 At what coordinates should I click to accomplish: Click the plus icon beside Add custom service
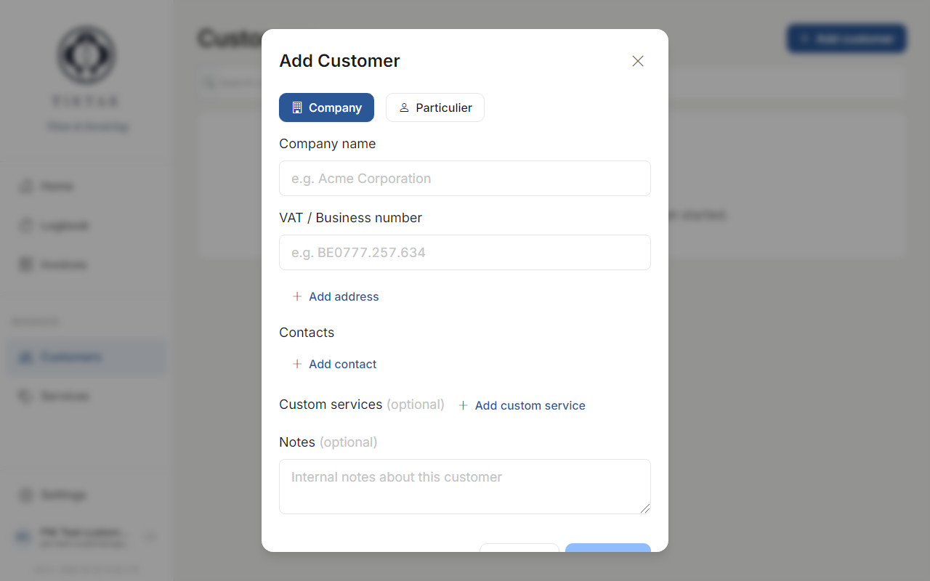(464, 405)
